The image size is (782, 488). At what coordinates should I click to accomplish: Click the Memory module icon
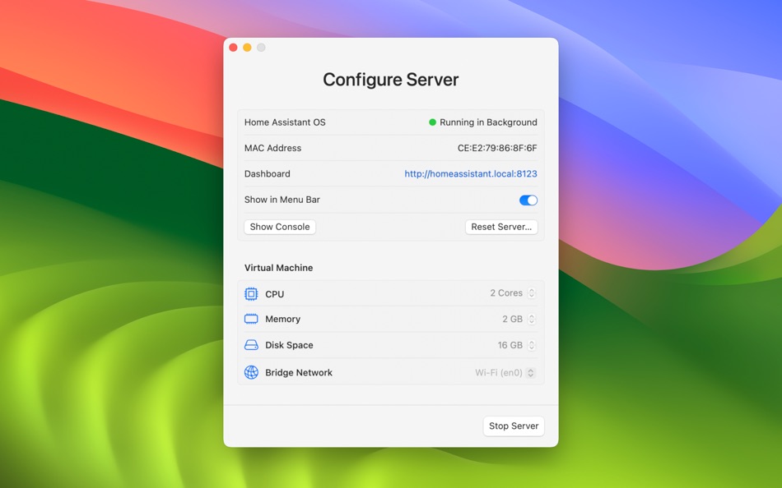click(251, 319)
